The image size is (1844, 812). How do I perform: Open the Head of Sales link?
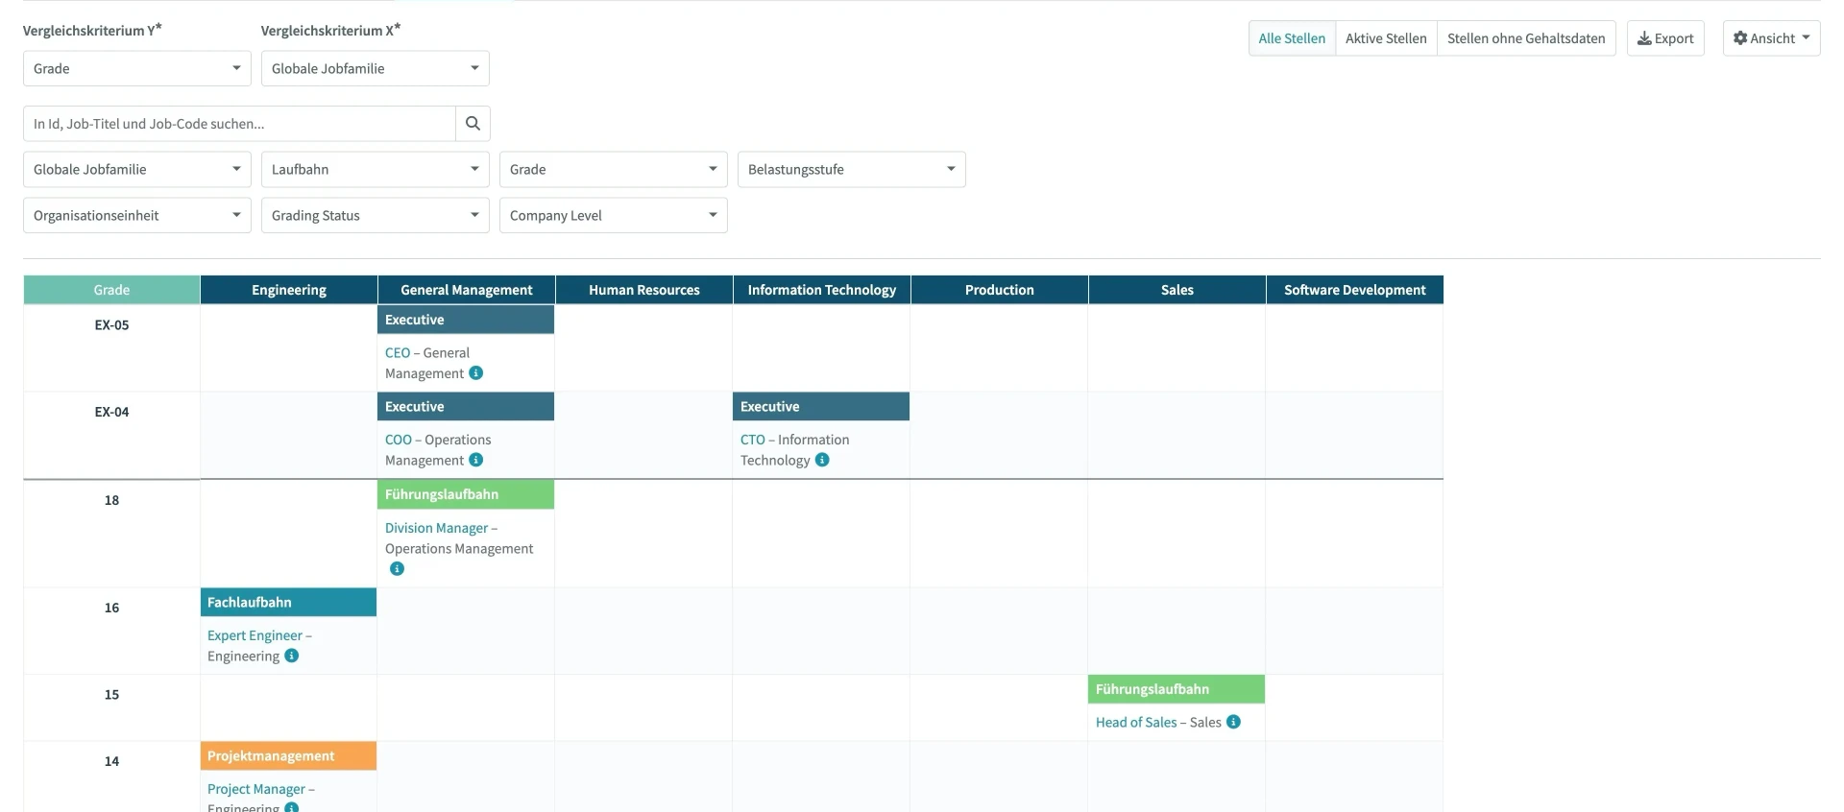pyautogui.click(x=1136, y=722)
